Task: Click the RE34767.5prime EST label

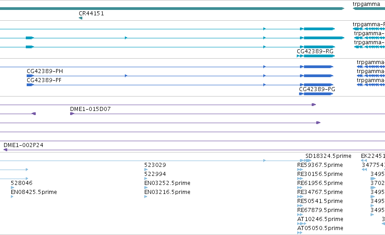Action: [320, 192]
